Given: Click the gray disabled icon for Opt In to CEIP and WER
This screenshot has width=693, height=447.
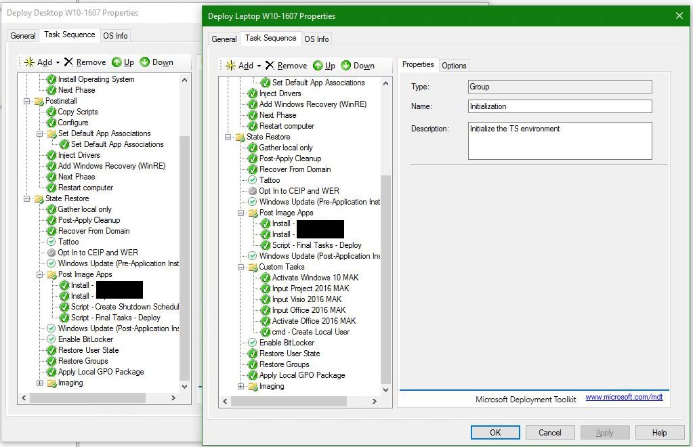Looking at the screenshot, I should click(253, 191).
